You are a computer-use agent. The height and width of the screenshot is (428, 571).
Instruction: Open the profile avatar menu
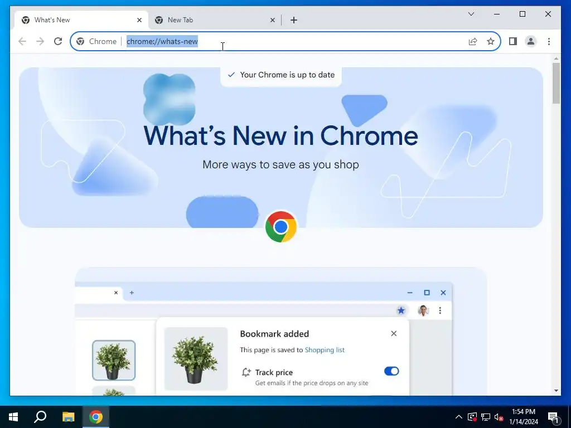pos(531,41)
